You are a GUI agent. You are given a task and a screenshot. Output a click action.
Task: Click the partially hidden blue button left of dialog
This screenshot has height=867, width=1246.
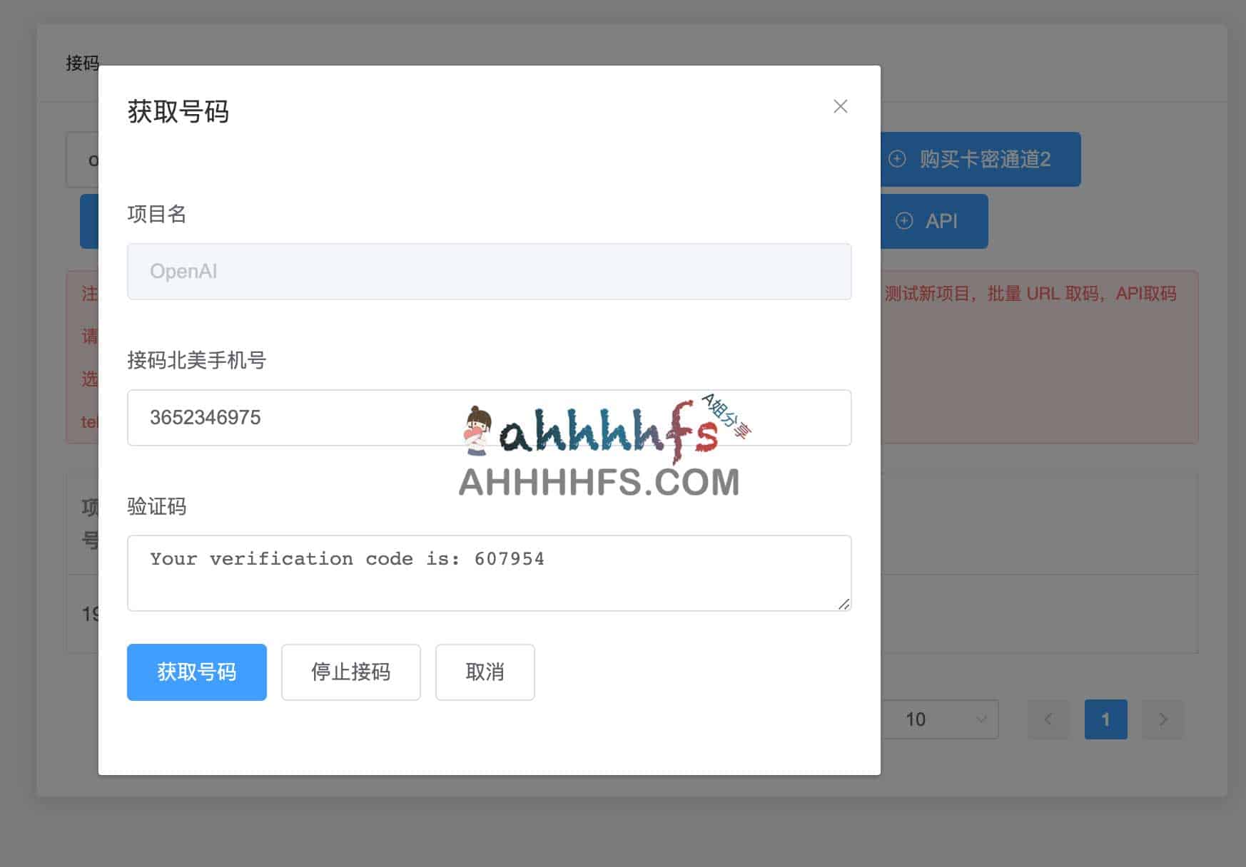pyautogui.click(x=89, y=221)
